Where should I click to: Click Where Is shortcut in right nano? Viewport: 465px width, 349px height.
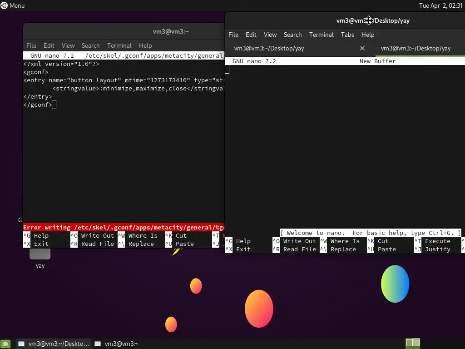click(340, 241)
